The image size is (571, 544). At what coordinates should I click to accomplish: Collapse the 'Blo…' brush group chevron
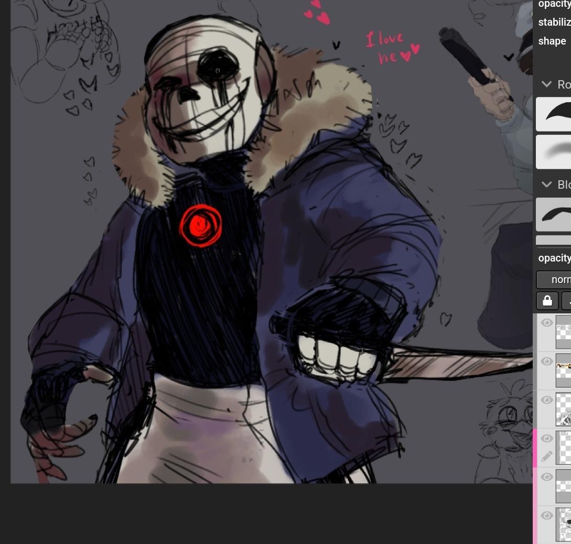click(547, 184)
